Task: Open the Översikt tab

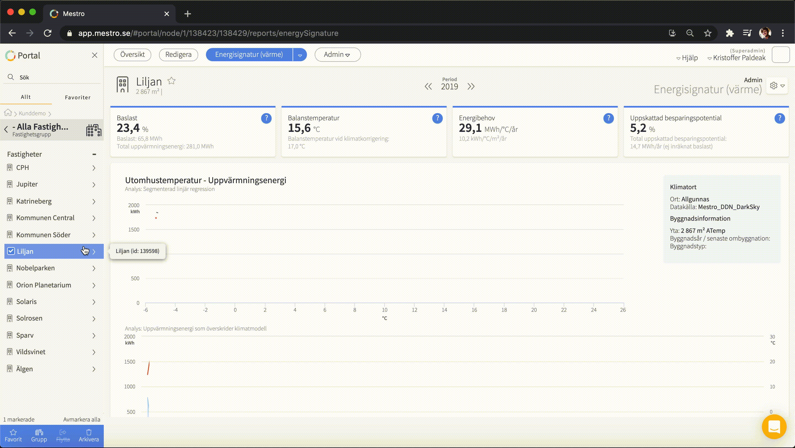Action: coord(132,55)
